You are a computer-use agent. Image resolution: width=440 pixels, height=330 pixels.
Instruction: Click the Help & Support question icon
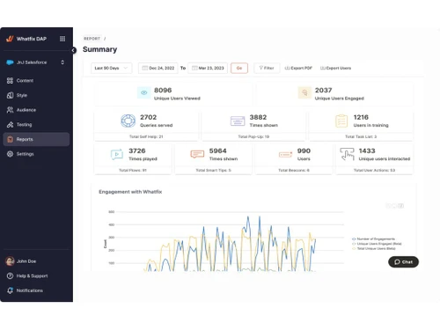[x=10, y=275]
